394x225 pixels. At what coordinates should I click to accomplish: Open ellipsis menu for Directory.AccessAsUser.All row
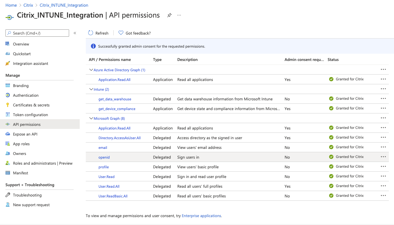[383, 137]
